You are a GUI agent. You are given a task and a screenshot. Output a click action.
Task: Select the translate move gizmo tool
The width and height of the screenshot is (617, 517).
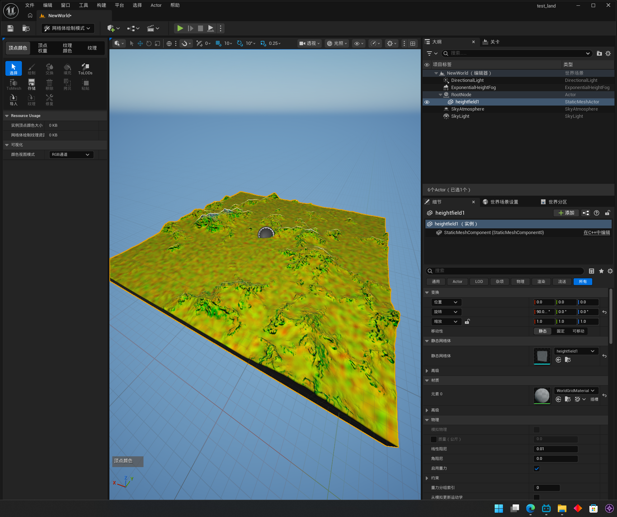[140, 43]
